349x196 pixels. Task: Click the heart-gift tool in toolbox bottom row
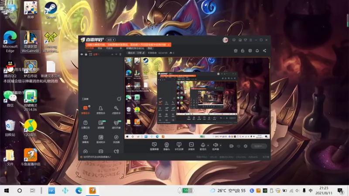116,152
